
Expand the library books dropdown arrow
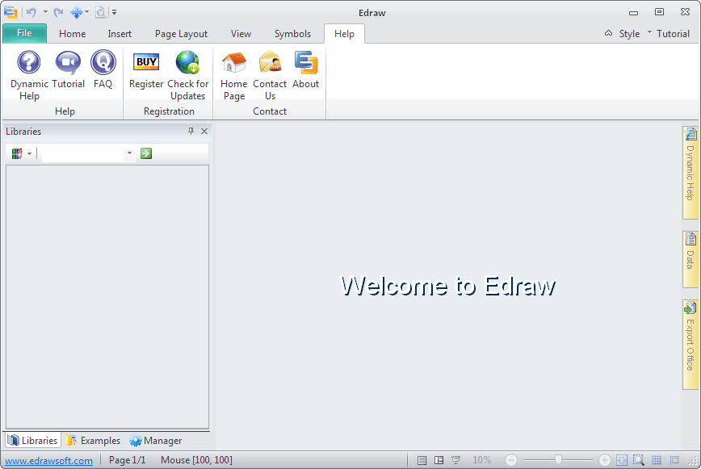click(x=29, y=153)
